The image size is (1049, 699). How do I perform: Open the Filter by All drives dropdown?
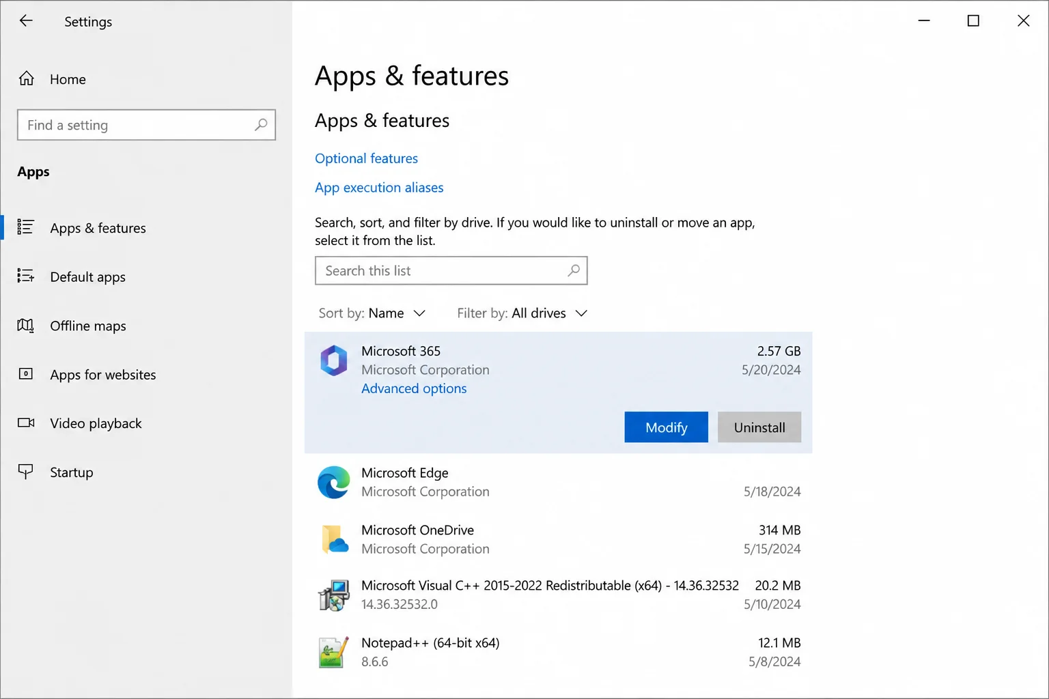click(x=522, y=313)
